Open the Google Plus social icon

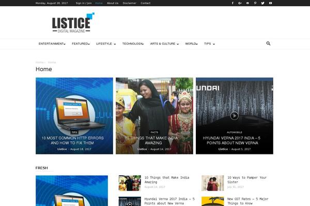[x=240, y=3]
